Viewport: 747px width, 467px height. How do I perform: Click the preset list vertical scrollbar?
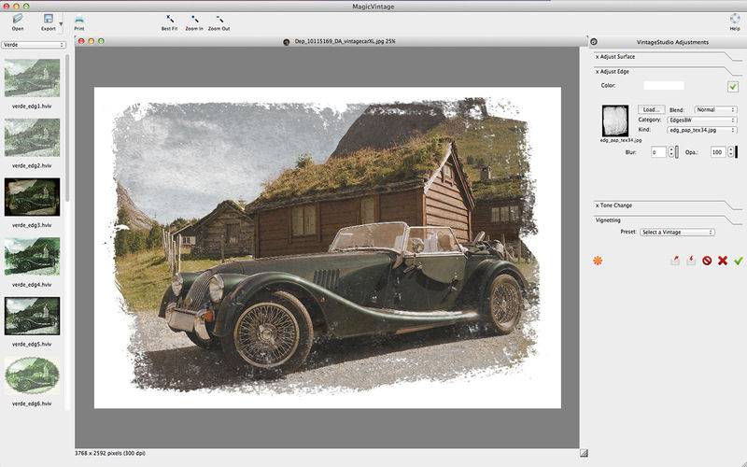(67, 128)
